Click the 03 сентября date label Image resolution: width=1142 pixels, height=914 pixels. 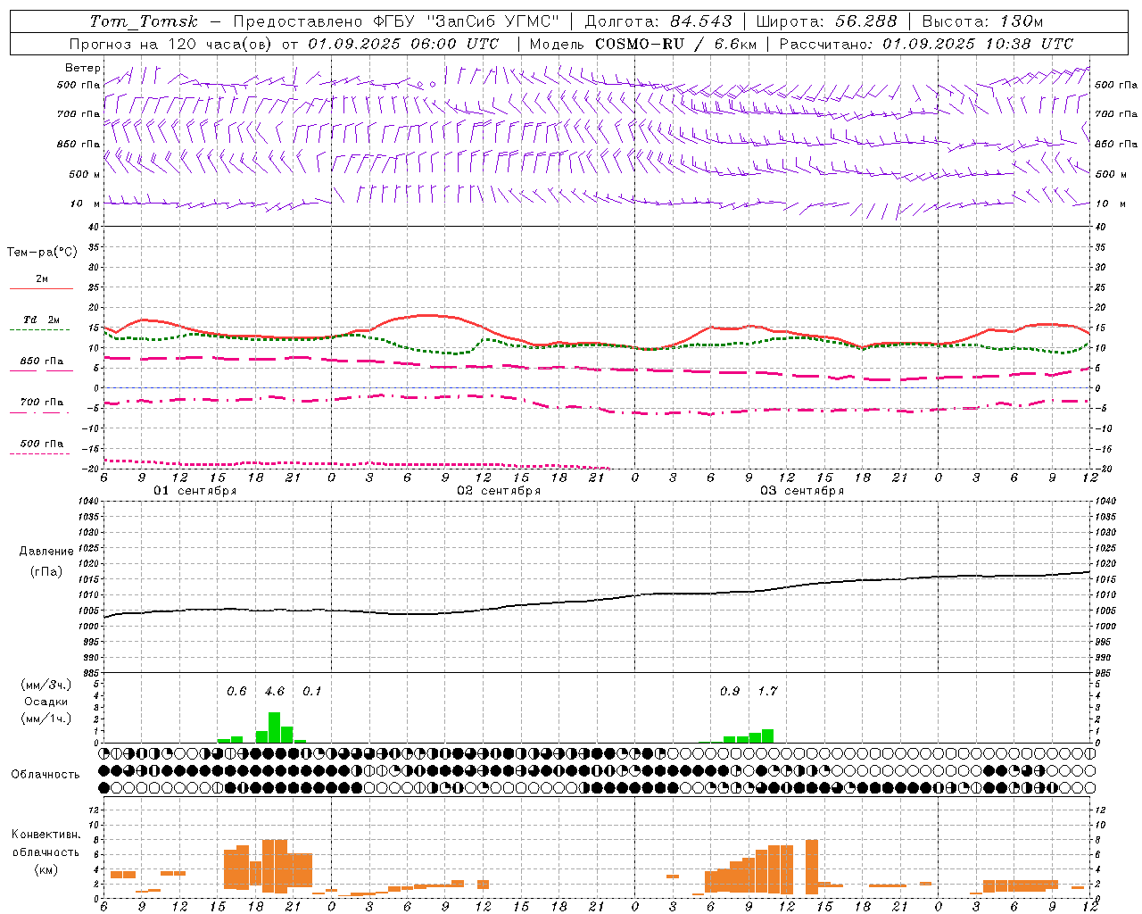click(802, 491)
